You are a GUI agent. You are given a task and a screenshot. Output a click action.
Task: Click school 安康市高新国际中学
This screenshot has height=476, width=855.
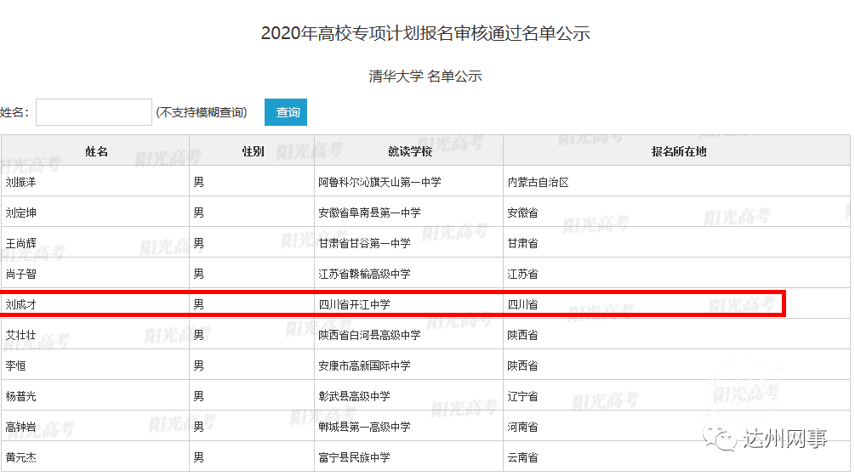[364, 365]
